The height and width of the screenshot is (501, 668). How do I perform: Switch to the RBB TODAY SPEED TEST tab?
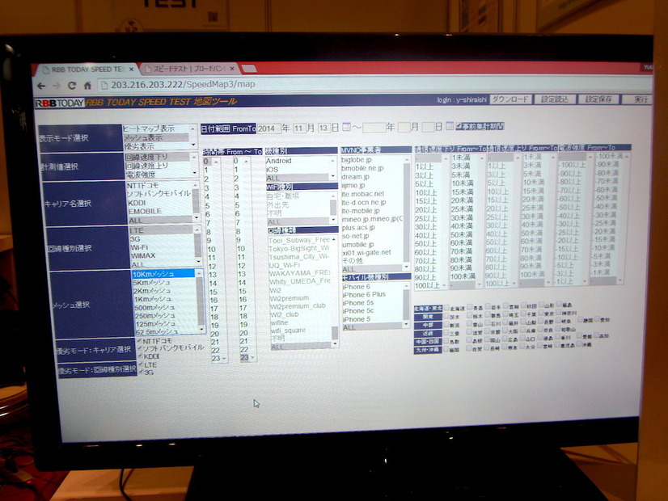coord(85,69)
